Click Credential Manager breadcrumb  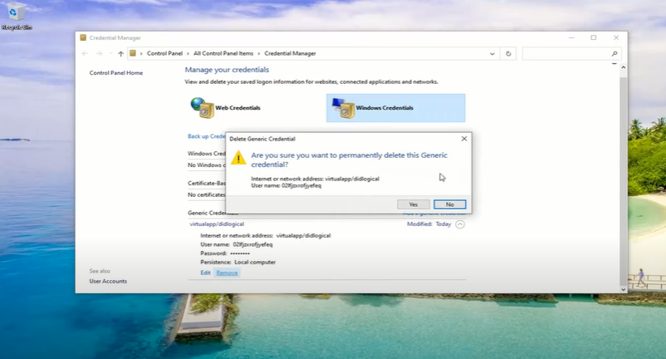290,53
